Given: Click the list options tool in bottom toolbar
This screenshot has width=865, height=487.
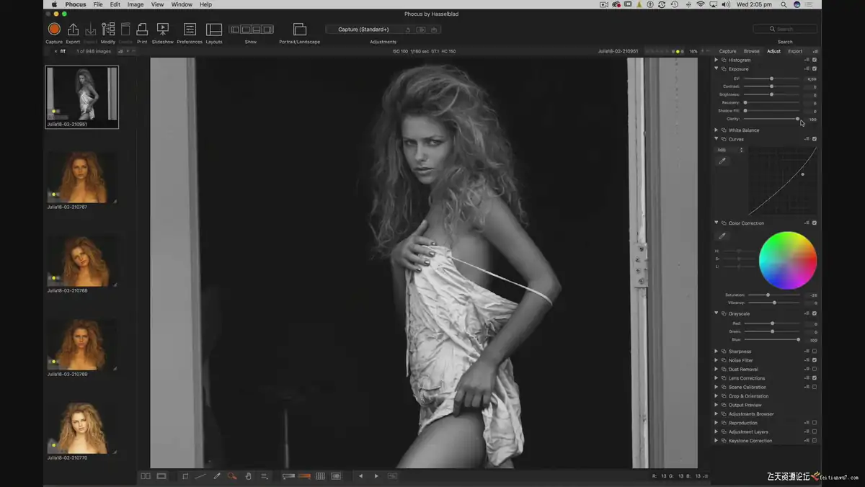Looking at the screenshot, I should [x=265, y=476].
